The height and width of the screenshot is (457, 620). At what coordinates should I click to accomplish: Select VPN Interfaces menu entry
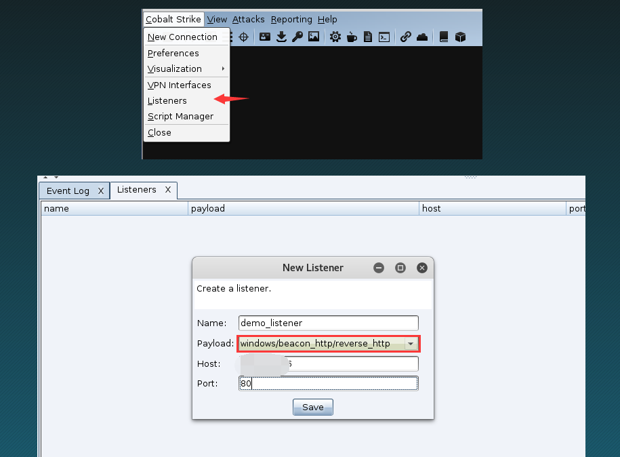pos(186,85)
